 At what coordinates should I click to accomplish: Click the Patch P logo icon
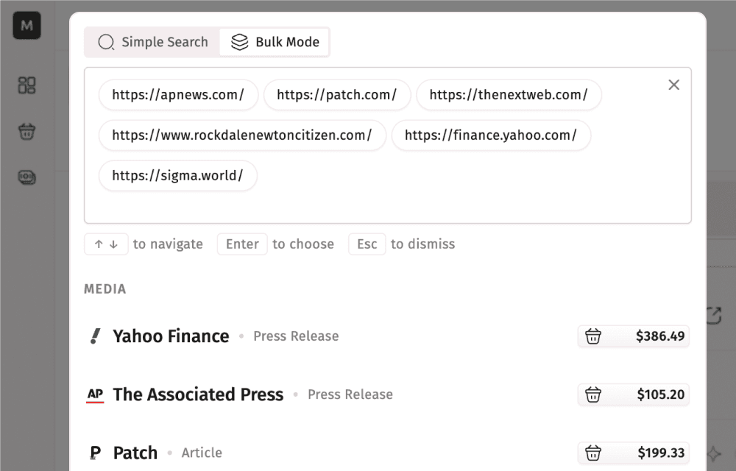(95, 453)
